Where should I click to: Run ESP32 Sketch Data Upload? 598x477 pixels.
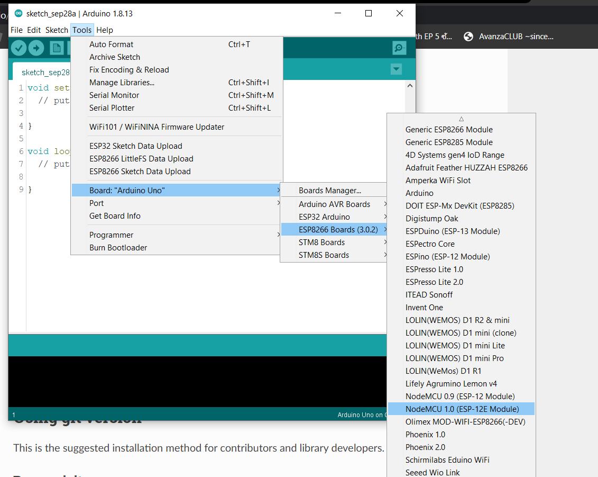point(177,146)
